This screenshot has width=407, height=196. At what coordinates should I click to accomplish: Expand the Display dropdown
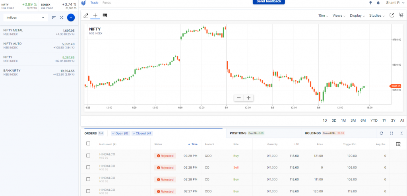click(357, 16)
